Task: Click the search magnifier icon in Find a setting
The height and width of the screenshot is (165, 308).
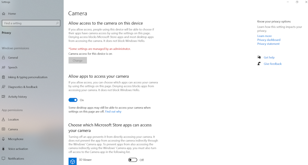Action: pos(57,23)
